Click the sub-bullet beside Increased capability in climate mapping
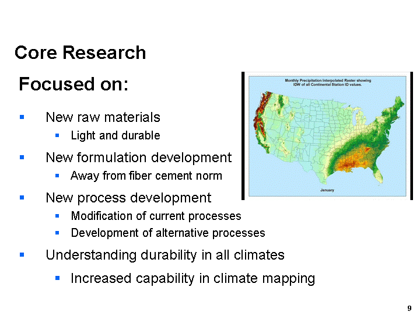This screenshot has width=420, height=315. [x=57, y=279]
